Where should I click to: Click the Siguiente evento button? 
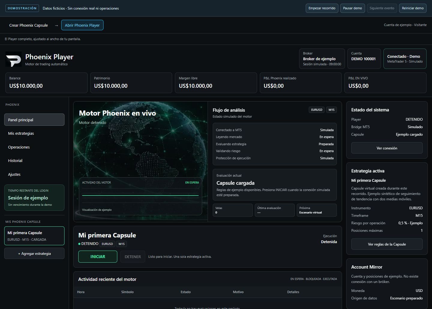(x=382, y=8)
